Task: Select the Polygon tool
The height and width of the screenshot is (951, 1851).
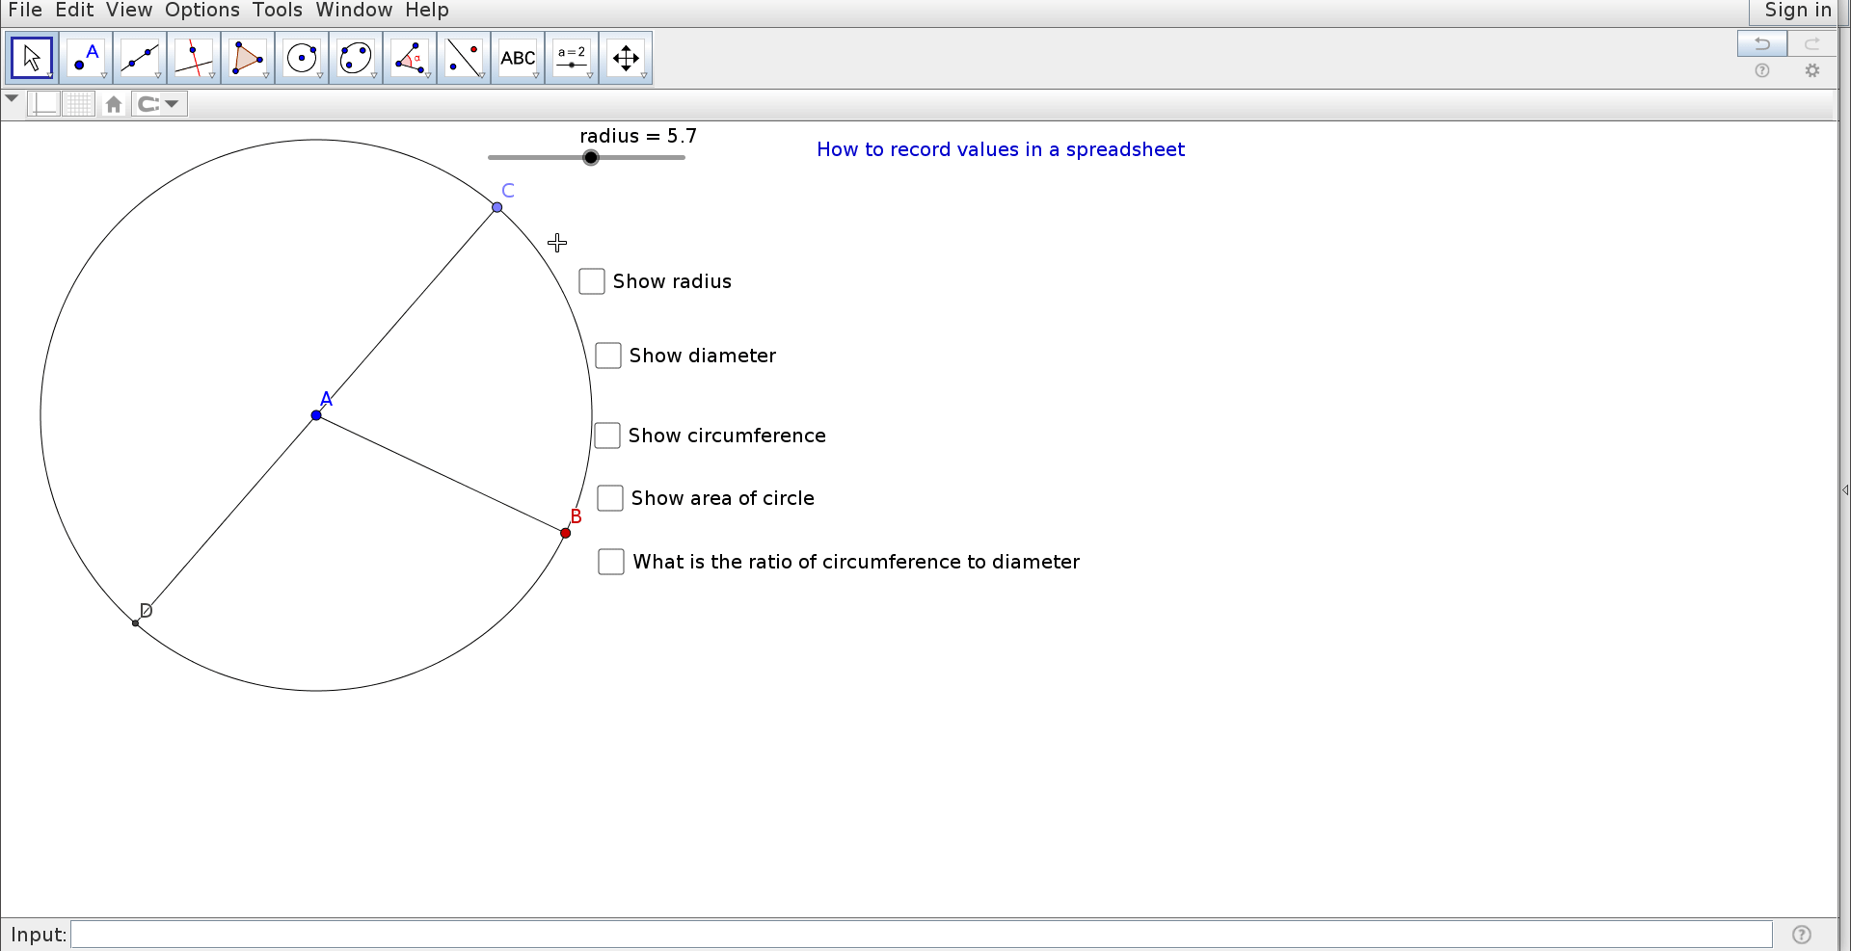Action: (248, 58)
